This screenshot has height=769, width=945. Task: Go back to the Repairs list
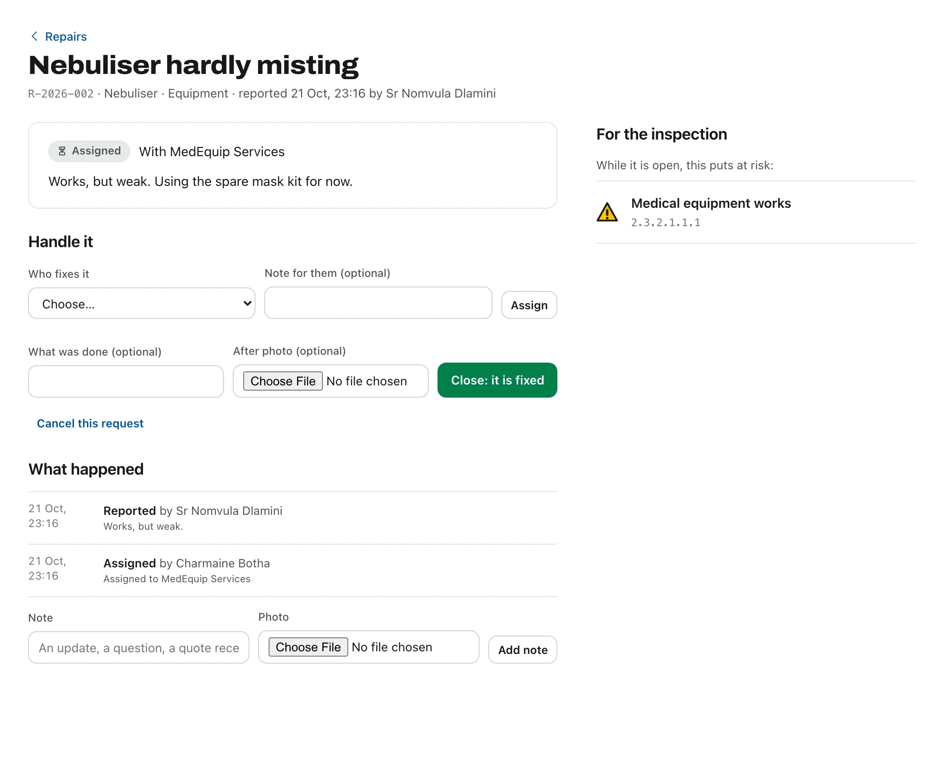coord(66,36)
